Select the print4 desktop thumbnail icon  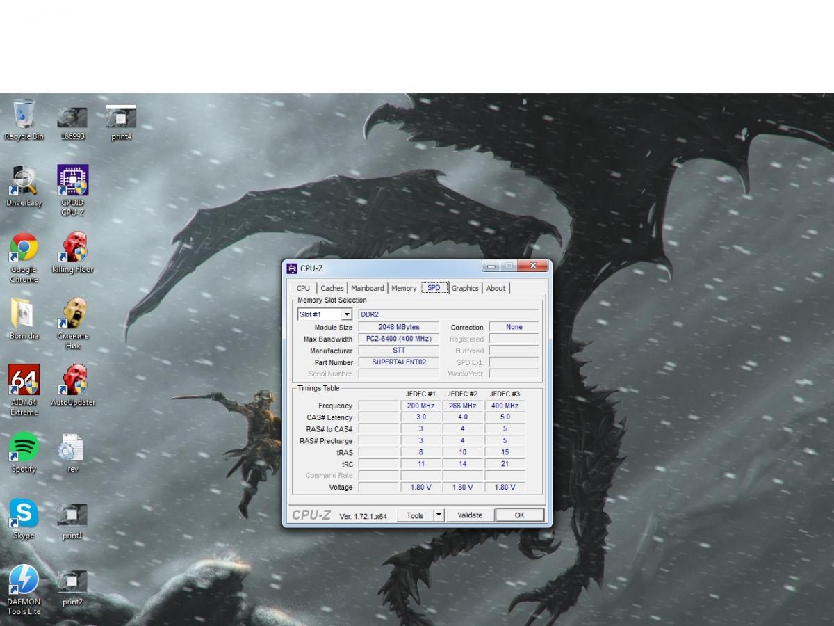click(x=121, y=123)
